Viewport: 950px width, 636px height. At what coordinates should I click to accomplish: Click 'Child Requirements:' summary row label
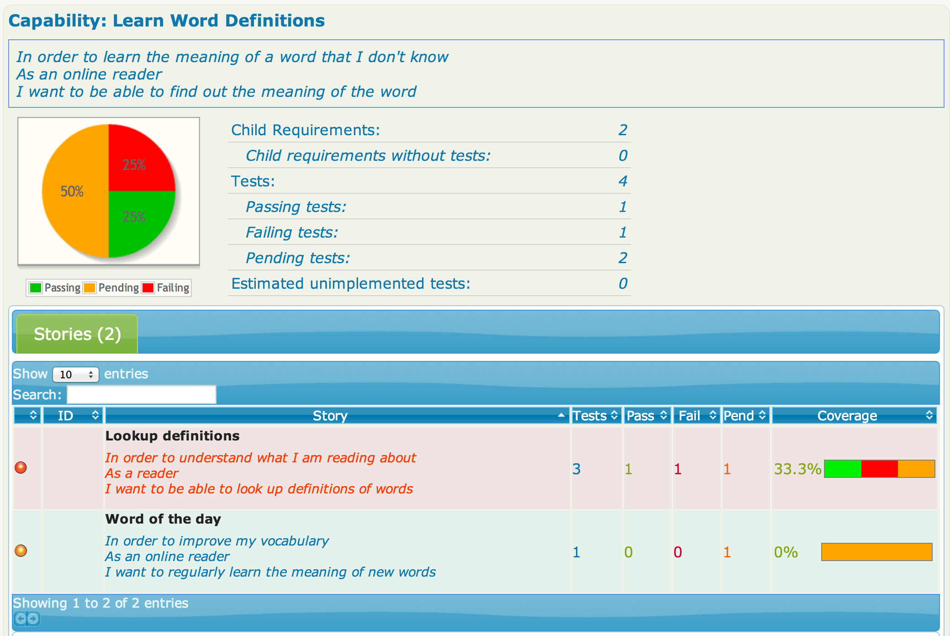tap(305, 130)
